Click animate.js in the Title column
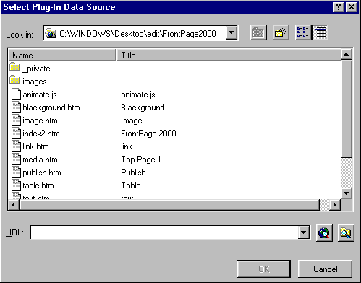 [x=138, y=95]
